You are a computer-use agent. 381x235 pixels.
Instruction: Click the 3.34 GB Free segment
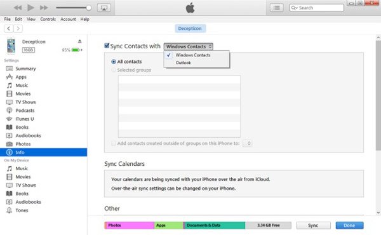click(x=268, y=225)
